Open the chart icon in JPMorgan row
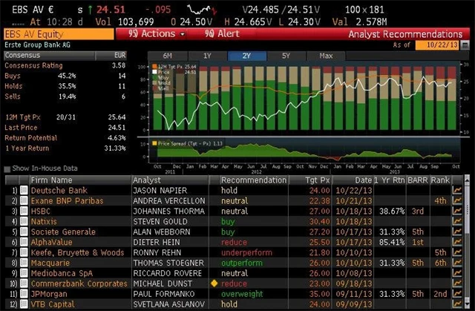Viewport: 475px width, 311px height. click(457, 295)
